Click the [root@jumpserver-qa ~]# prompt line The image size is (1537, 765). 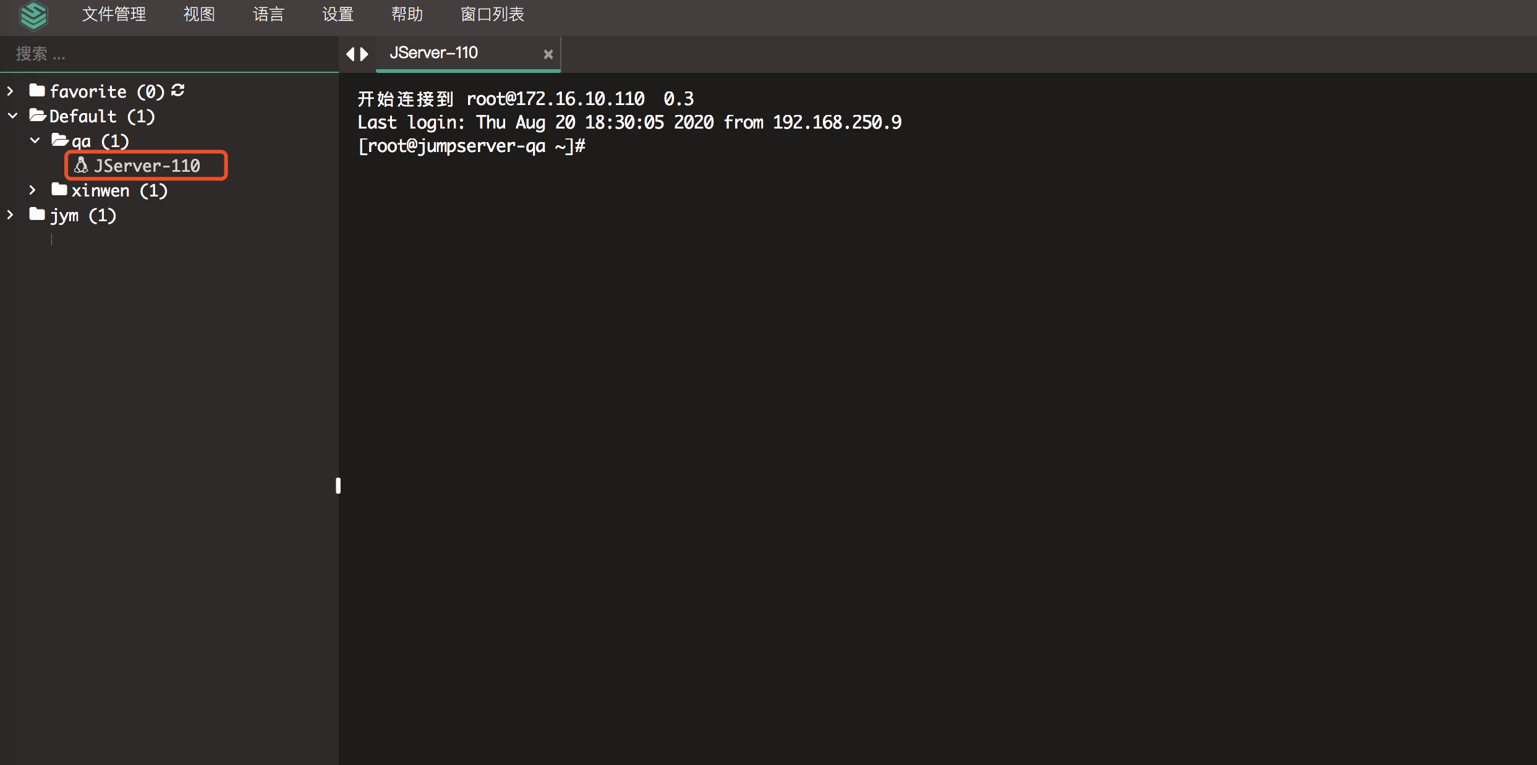click(471, 146)
